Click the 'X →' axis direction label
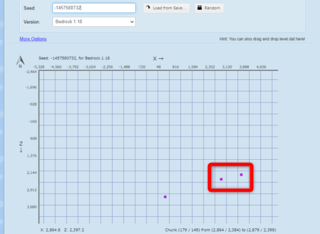The width and height of the screenshot is (320, 234). tap(158, 58)
